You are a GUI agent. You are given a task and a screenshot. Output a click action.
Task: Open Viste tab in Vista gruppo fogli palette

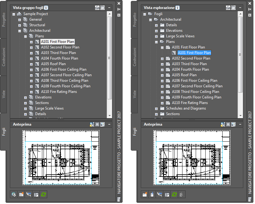coord(4,94)
